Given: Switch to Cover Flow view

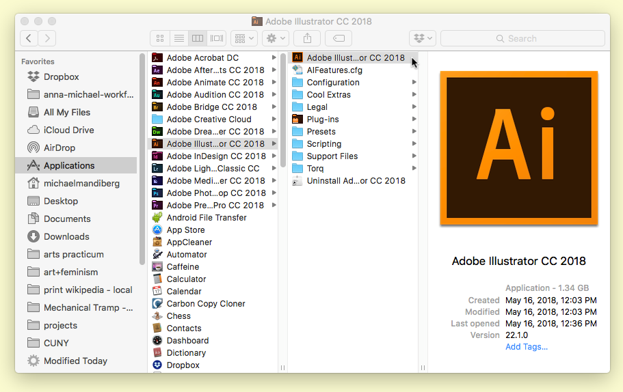Looking at the screenshot, I should click(217, 38).
